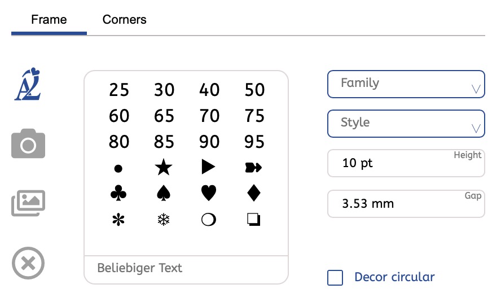Image resolution: width=501 pixels, height=306 pixels.
Task: Click the camera photo icon
Action: (28, 144)
